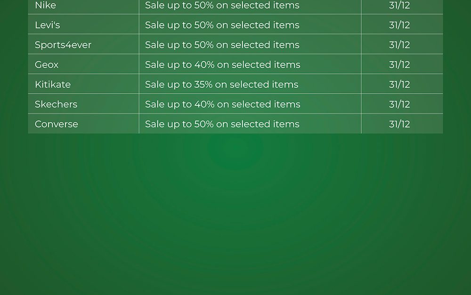Select the Kitikate brand cell
The image size is (471, 295).
pyautogui.click(x=53, y=84)
